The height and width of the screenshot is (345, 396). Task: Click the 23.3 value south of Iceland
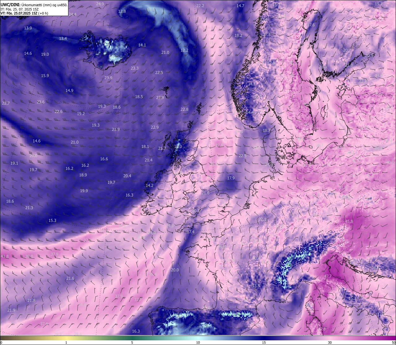point(135,68)
